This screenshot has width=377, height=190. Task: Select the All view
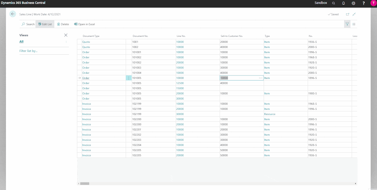coord(21,42)
